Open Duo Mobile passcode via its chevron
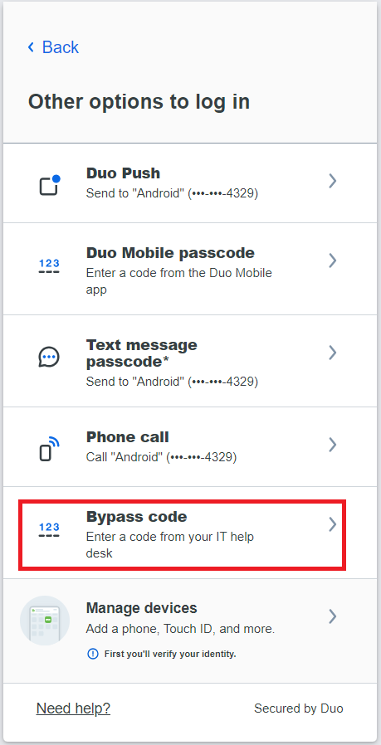 coord(333,261)
